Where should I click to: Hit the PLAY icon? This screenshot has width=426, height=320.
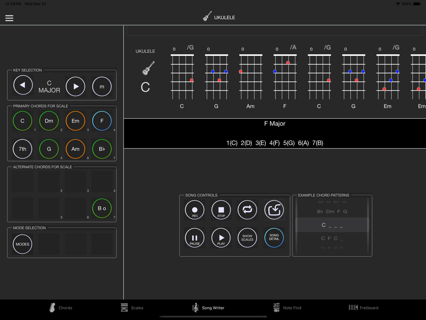pos(221,237)
